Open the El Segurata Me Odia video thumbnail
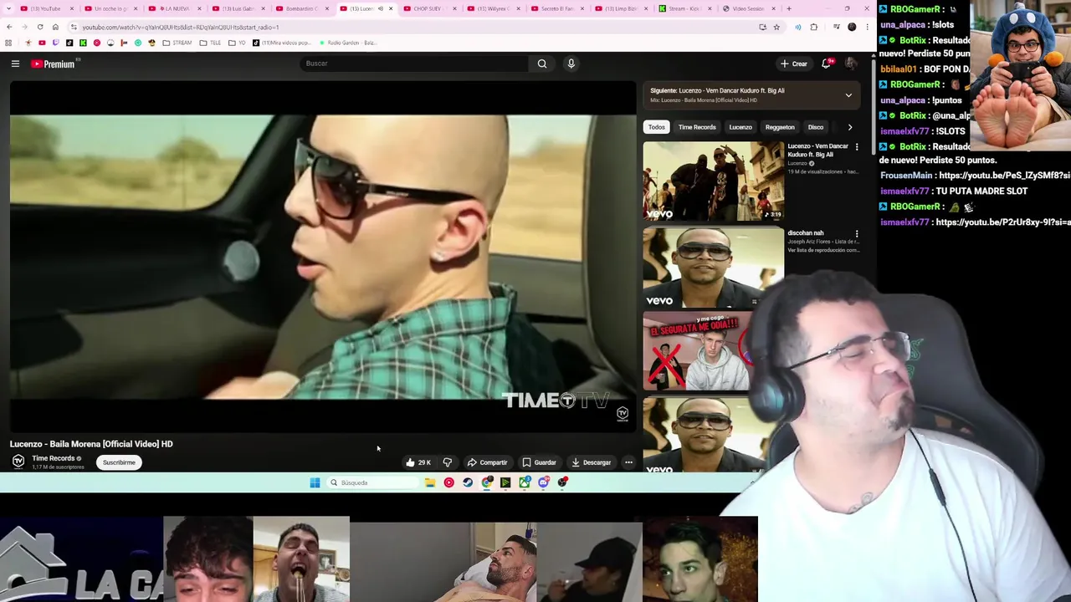 coord(699,351)
